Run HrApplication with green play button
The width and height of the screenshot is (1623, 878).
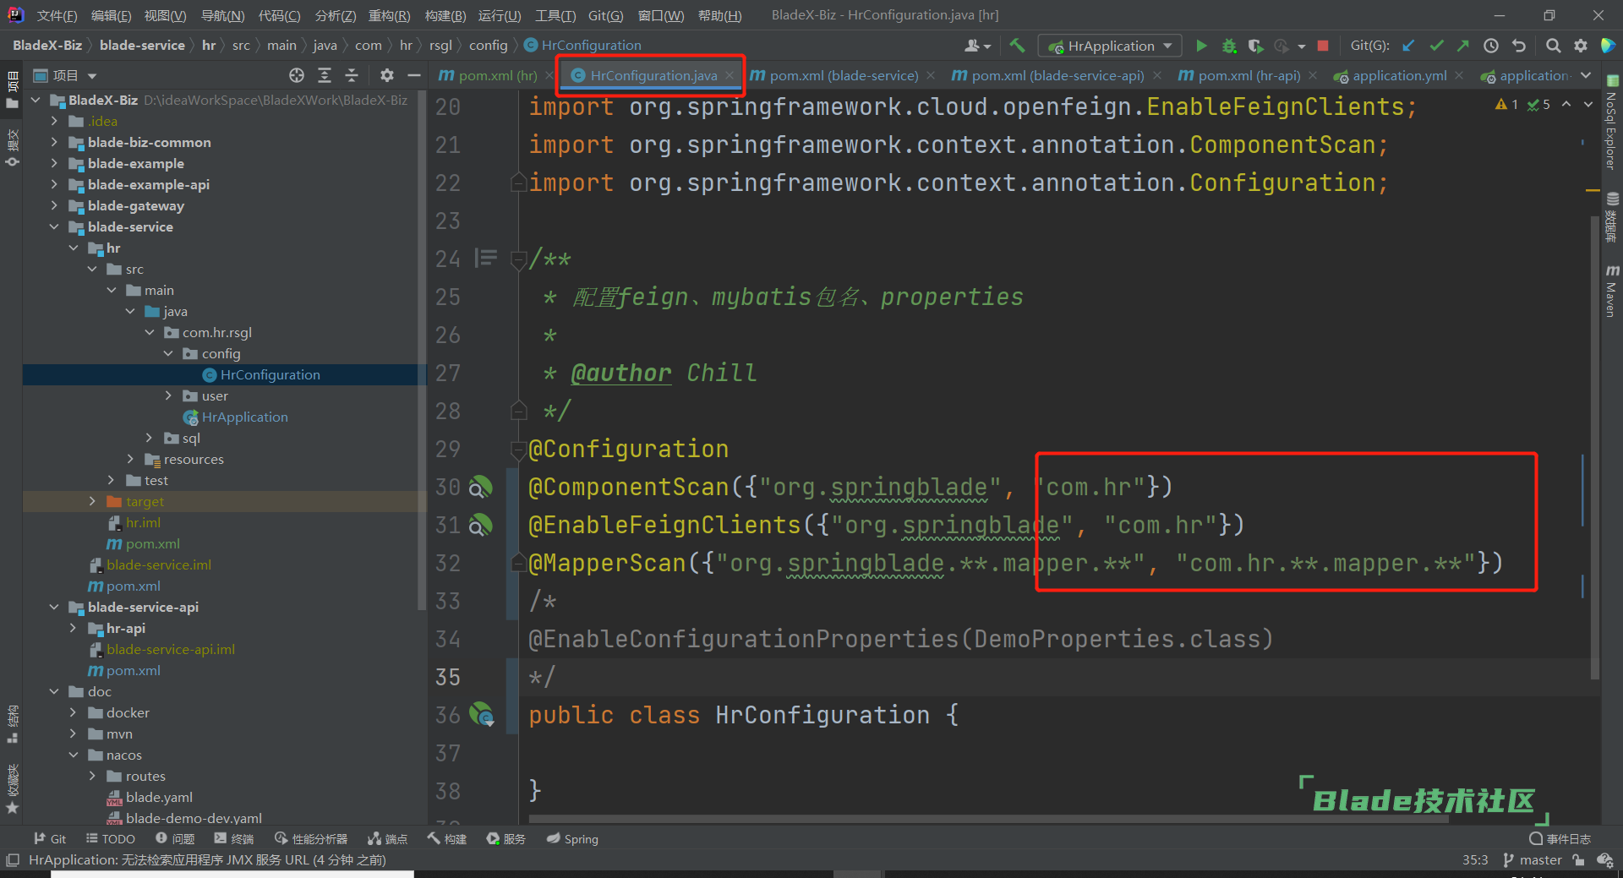[x=1201, y=46]
